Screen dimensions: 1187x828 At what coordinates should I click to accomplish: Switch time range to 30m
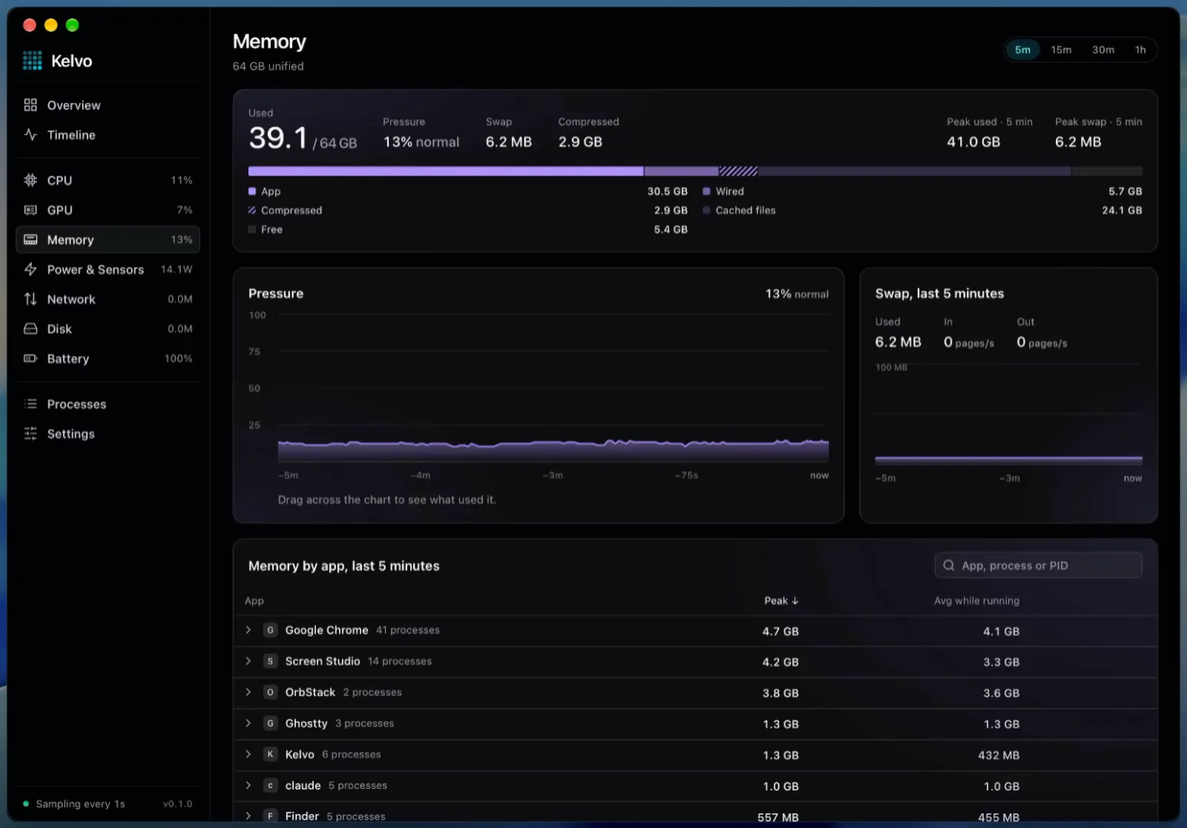coord(1103,50)
